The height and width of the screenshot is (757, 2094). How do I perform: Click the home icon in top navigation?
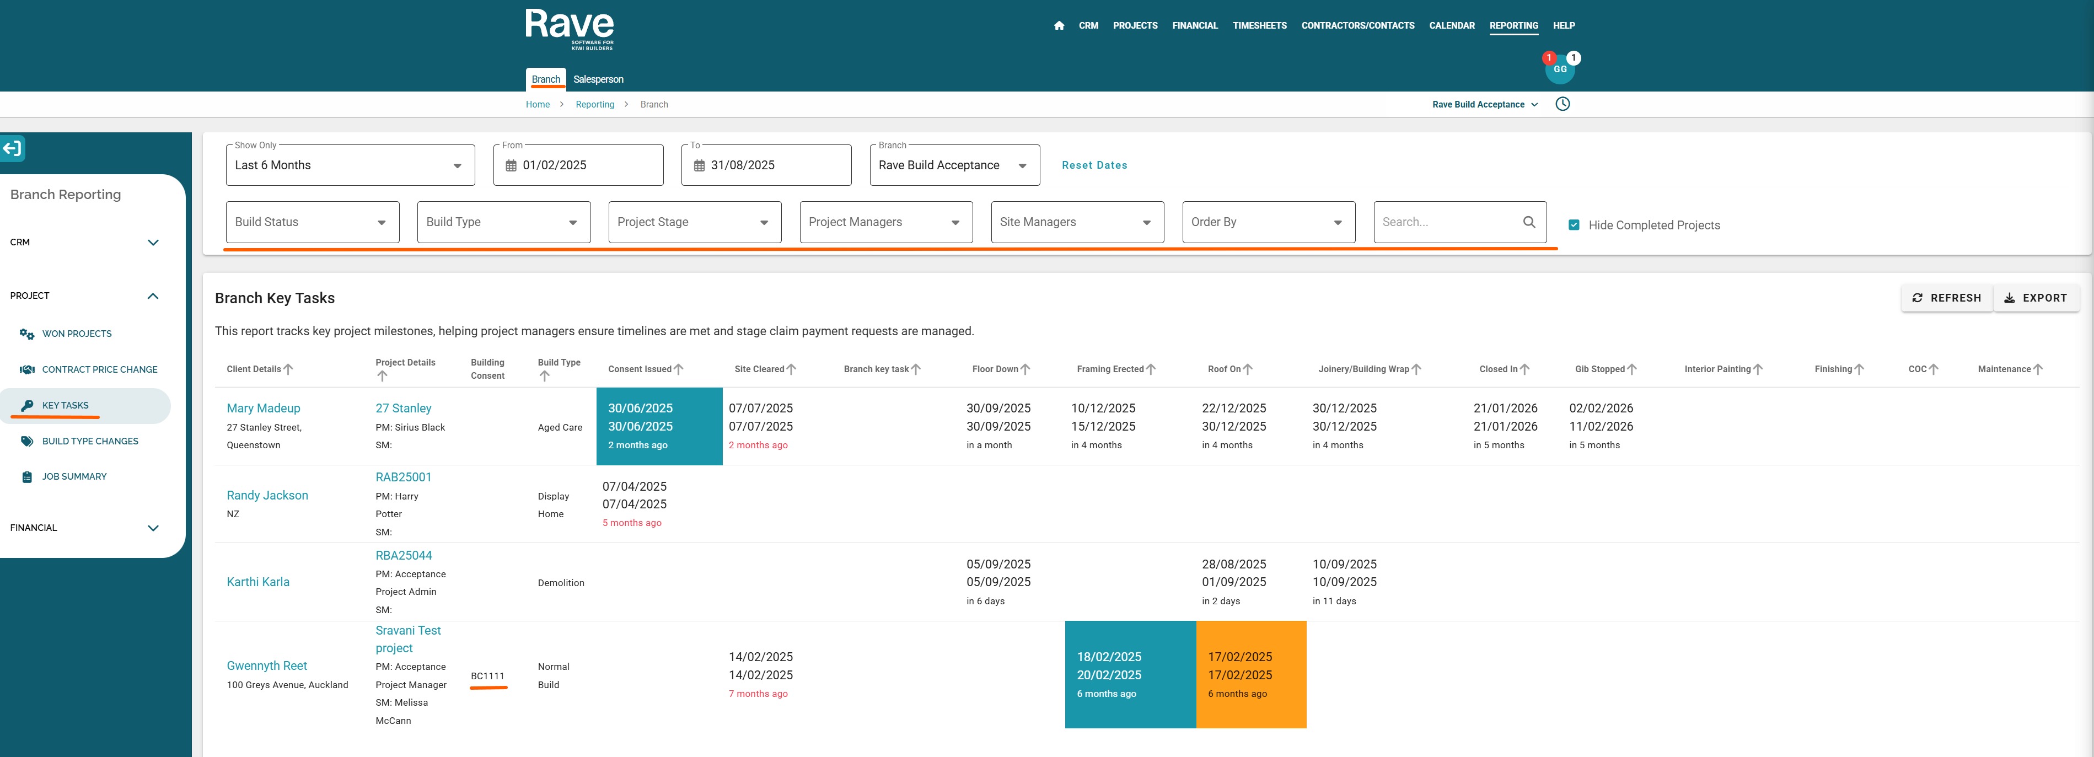click(1059, 26)
